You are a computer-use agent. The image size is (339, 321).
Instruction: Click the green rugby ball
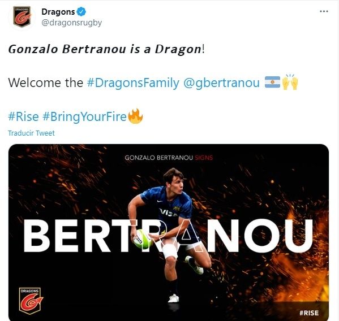(142, 238)
